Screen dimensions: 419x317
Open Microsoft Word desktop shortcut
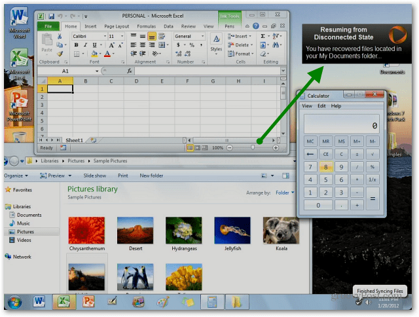tap(19, 23)
